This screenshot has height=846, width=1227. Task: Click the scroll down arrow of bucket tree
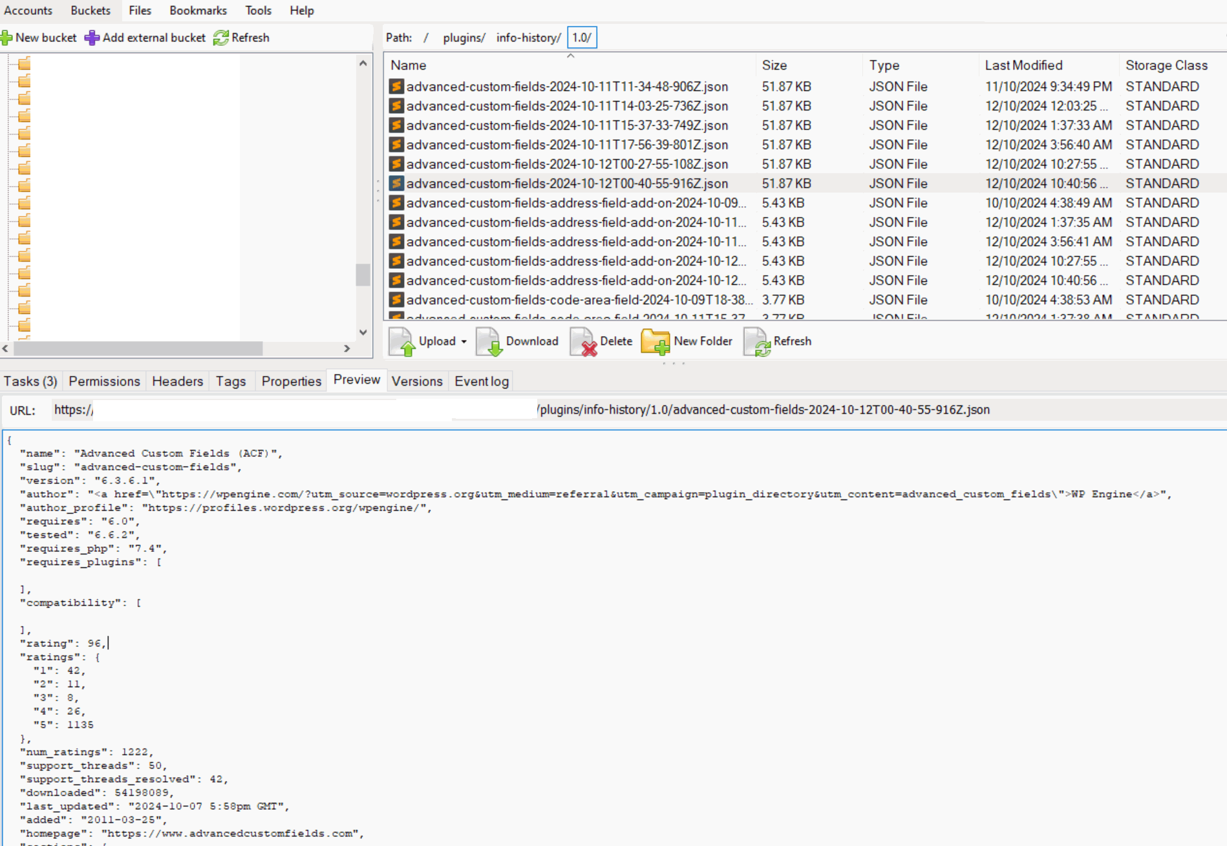coord(363,332)
